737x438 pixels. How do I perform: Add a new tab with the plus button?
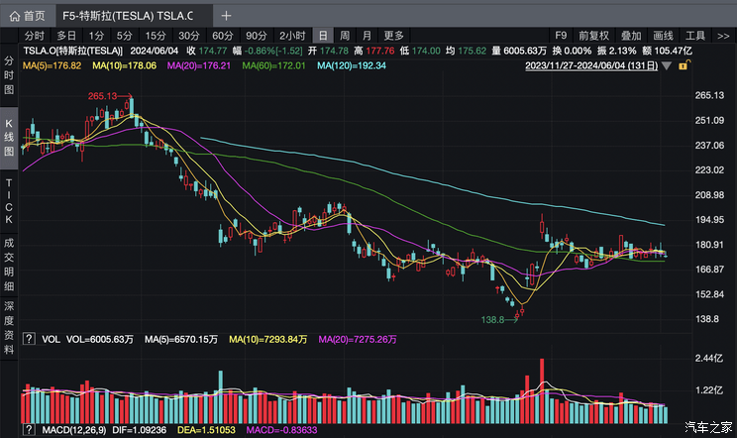point(226,16)
